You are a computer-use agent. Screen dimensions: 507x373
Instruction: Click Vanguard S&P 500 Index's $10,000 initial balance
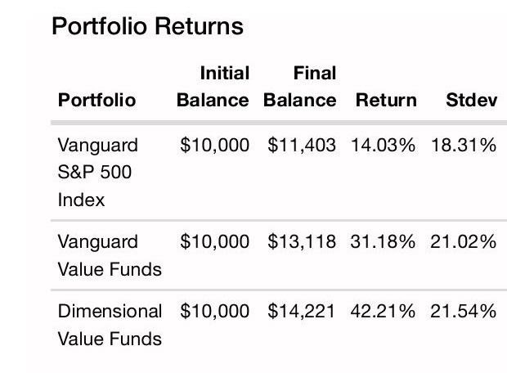214,146
